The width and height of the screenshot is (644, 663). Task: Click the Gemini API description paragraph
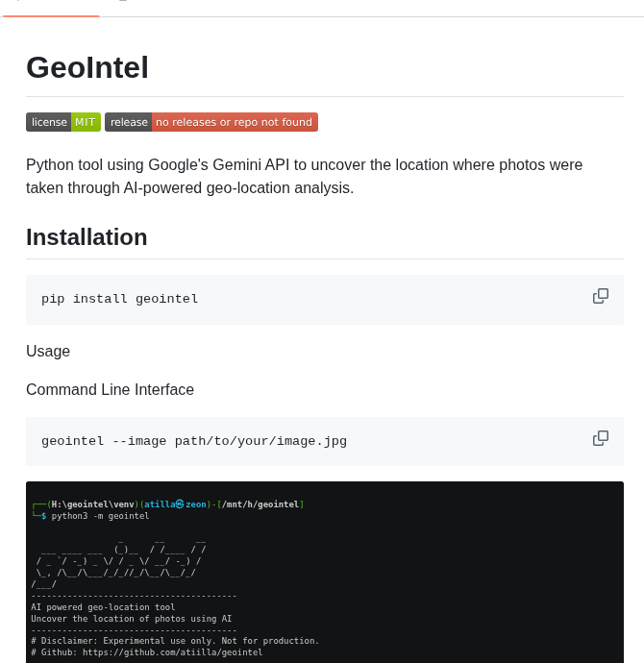tap(304, 176)
